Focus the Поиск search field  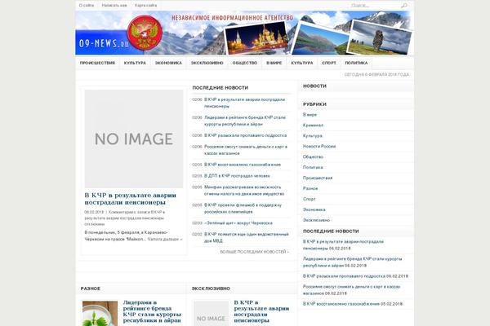coord(373,6)
